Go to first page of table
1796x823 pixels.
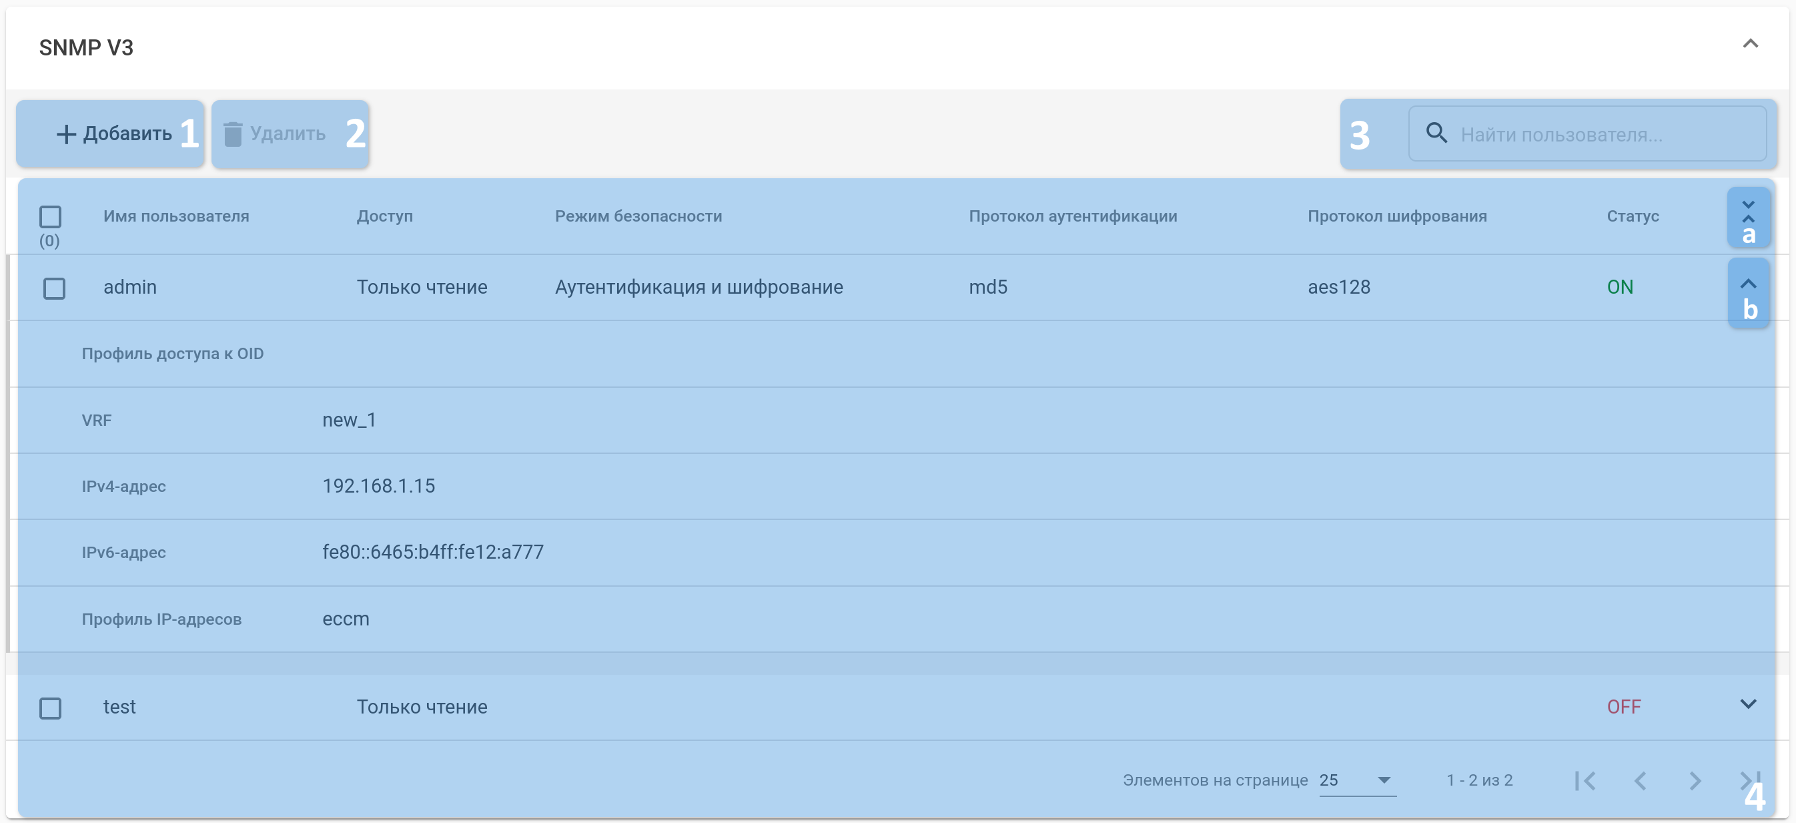point(1585,780)
